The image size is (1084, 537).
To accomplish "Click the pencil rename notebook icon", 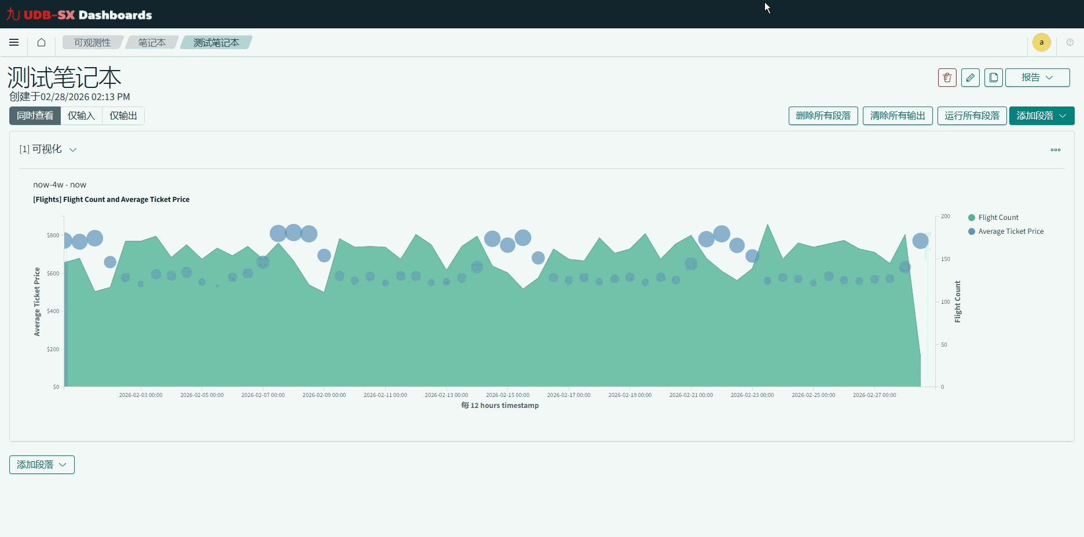I will click(970, 78).
